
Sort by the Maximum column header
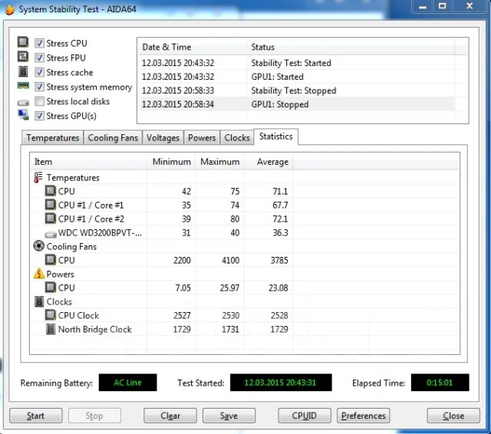click(220, 162)
